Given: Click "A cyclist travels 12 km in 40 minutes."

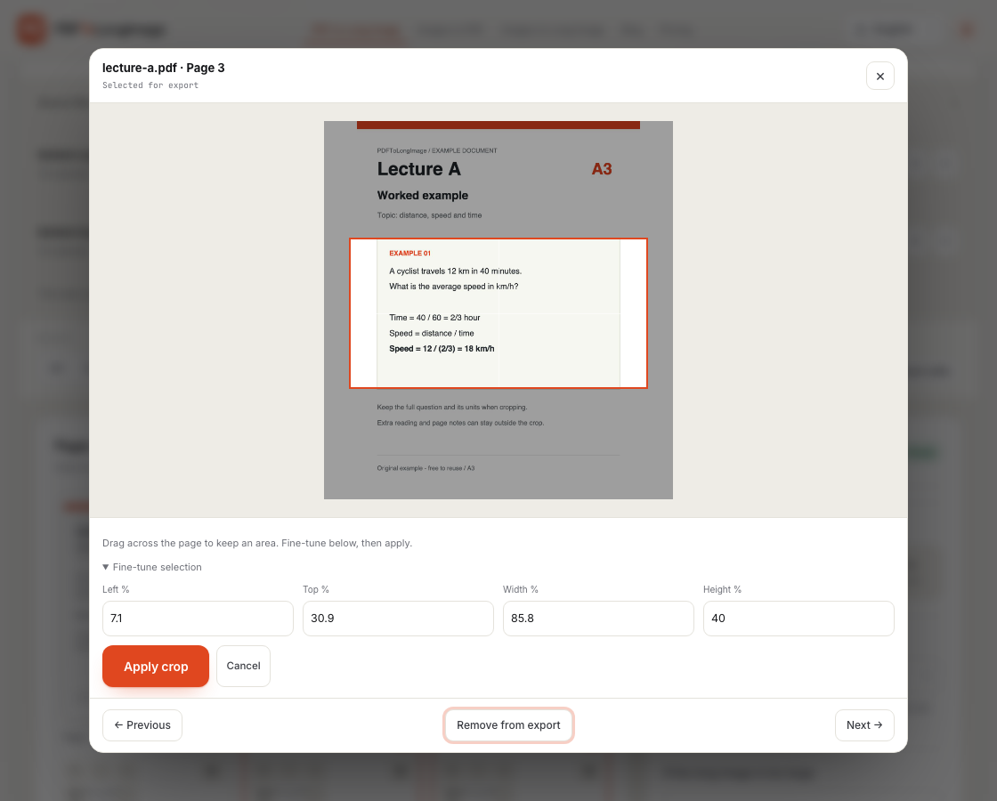Looking at the screenshot, I should point(455,271).
